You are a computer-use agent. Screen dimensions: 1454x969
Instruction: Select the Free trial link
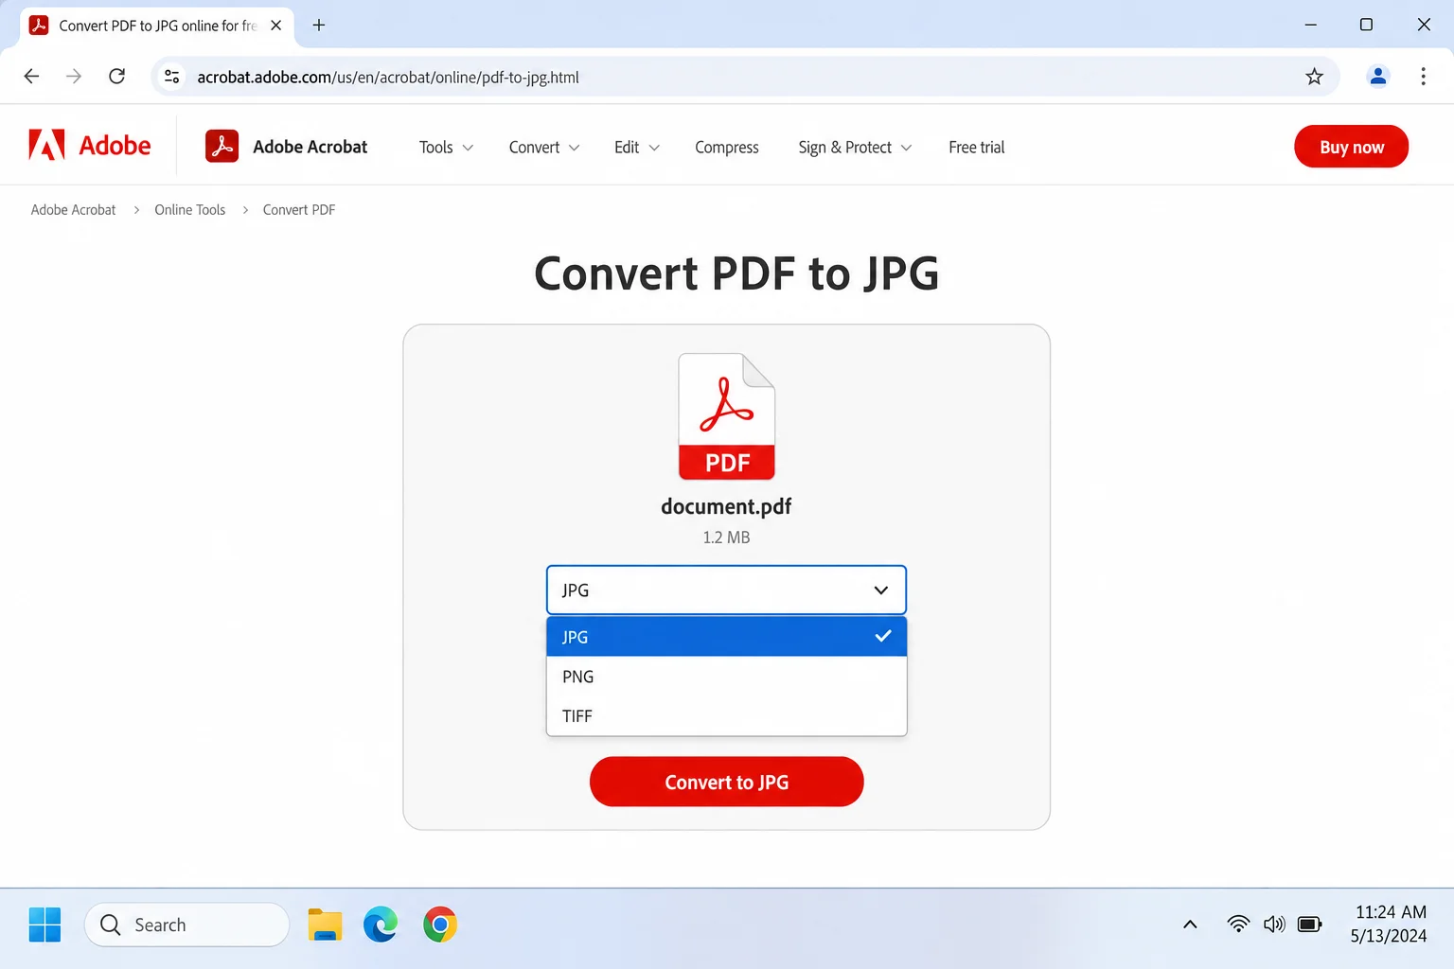tap(977, 147)
